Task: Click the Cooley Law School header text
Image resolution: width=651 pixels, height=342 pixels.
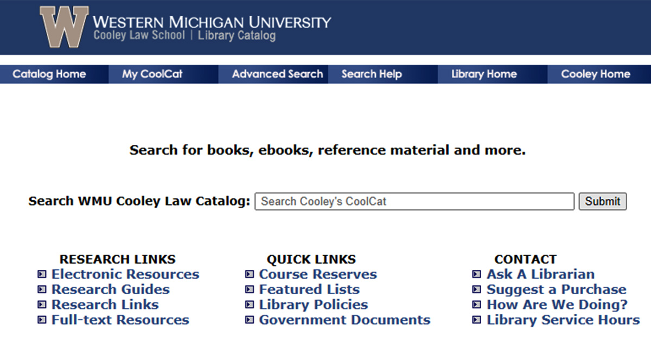Action: point(139,36)
